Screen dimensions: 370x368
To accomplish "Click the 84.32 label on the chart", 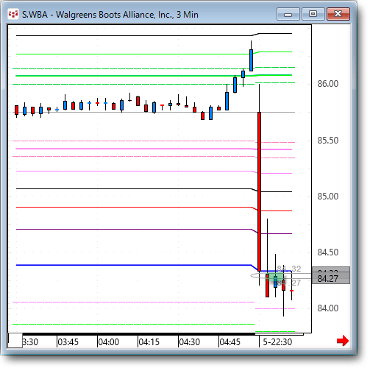I will coord(289,269).
